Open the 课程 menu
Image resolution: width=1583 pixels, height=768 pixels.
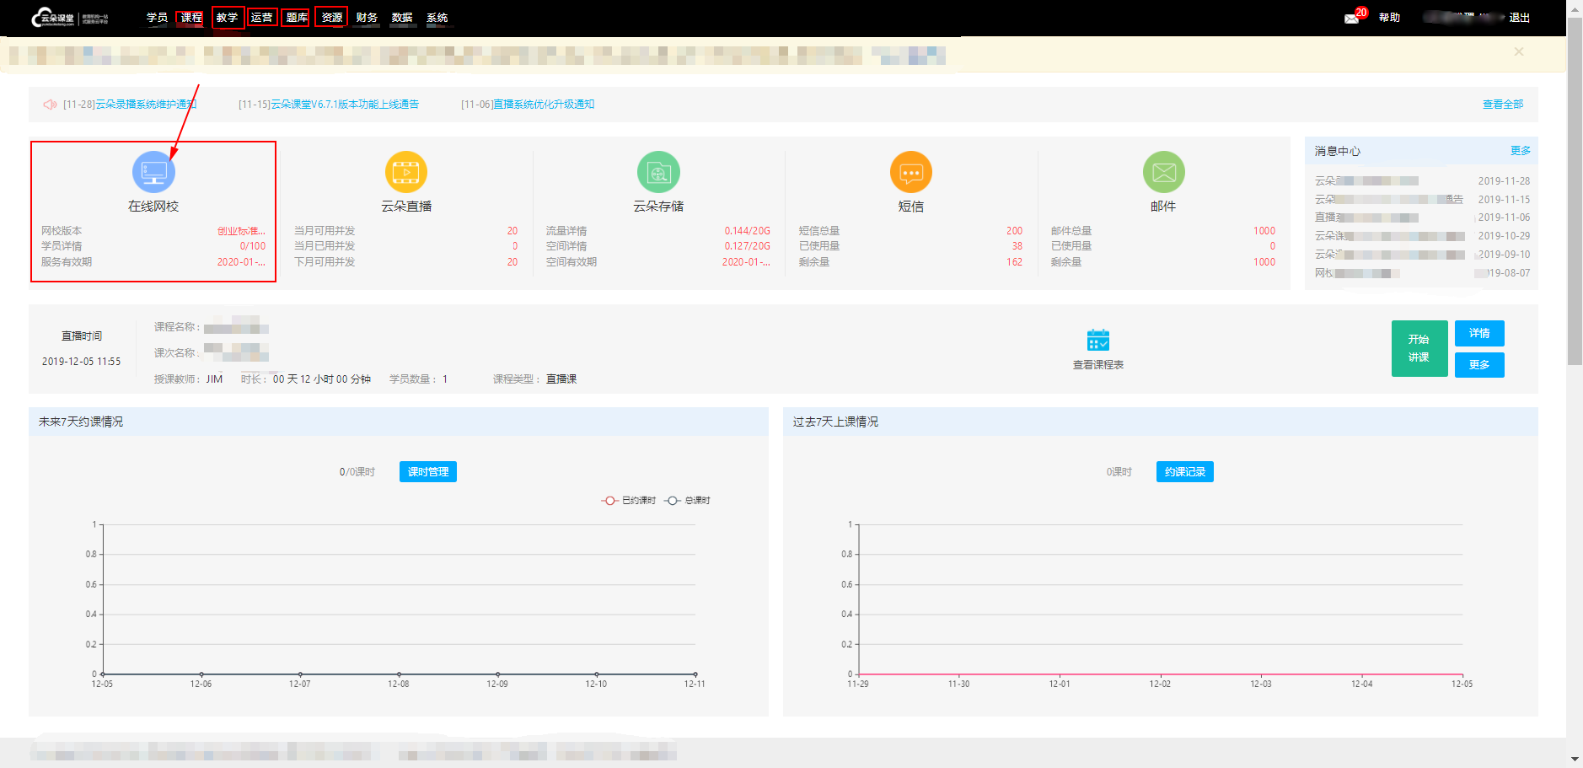point(191,18)
